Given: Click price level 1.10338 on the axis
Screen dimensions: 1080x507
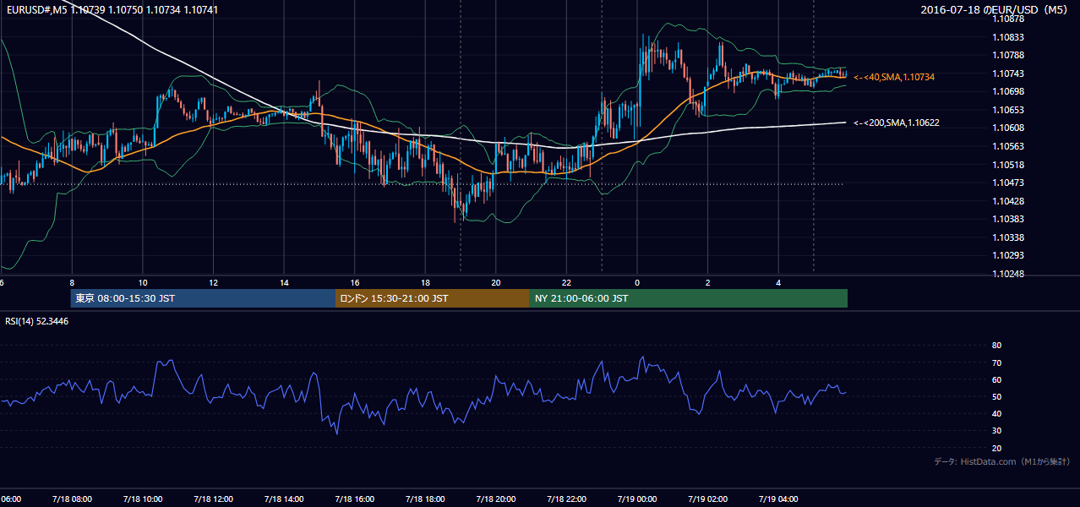Looking at the screenshot, I should pyautogui.click(x=1007, y=237).
